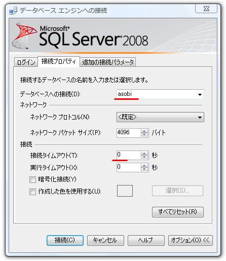Click the キャンセル button
The width and height of the screenshot is (226, 261).
[x=105, y=240]
